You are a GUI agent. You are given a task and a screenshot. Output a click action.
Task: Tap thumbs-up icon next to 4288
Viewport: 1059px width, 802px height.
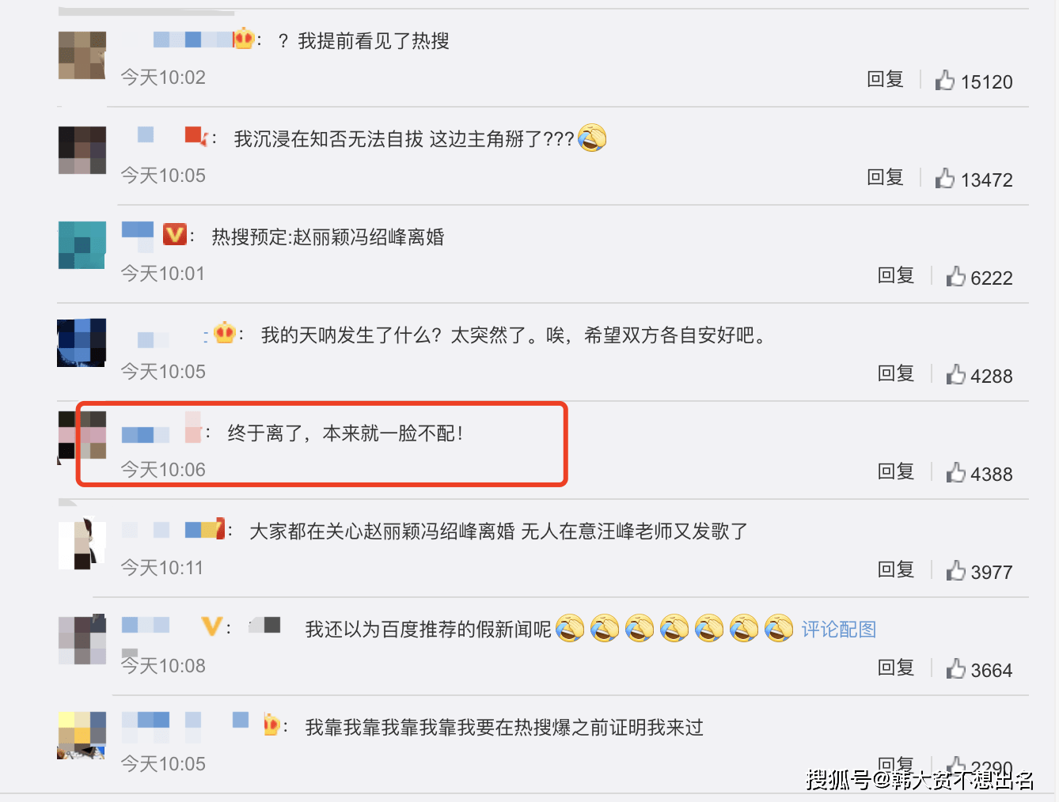tap(955, 374)
